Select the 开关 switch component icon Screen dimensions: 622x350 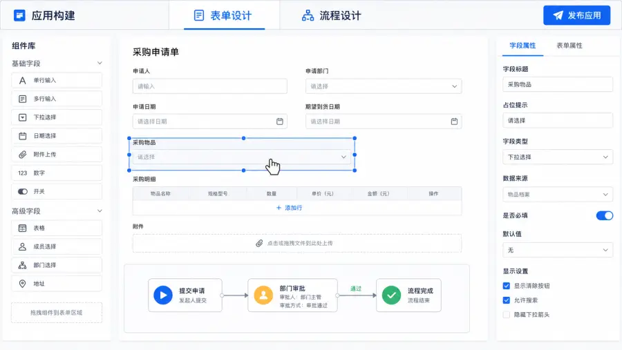click(23, 191)
